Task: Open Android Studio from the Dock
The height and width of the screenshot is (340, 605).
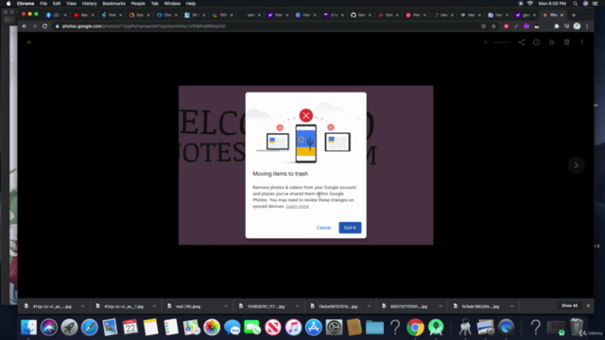Action: pyautogui.click(x=436, y=328)
